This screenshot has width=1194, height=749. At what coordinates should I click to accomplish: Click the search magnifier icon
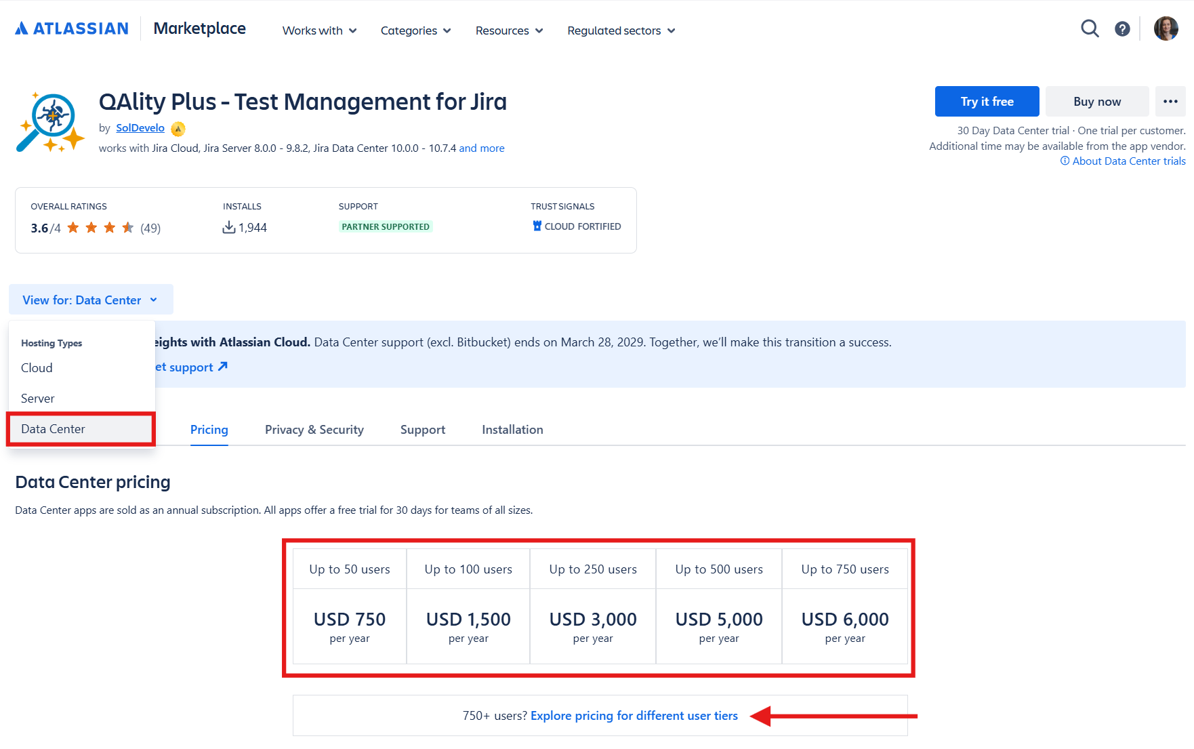tap(1090, 28)
